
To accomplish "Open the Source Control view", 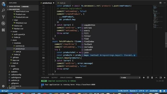I will point(3,17).
